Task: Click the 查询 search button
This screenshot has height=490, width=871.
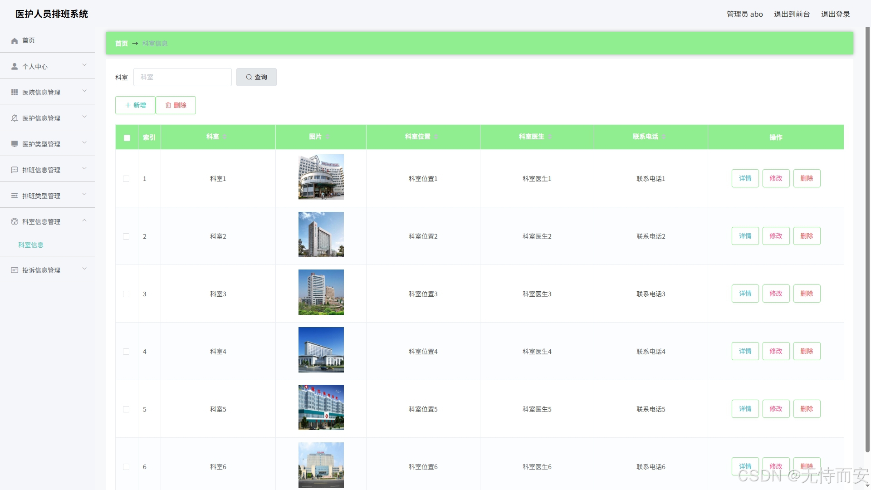Action: pyautogui.click(x=256, y=78)
